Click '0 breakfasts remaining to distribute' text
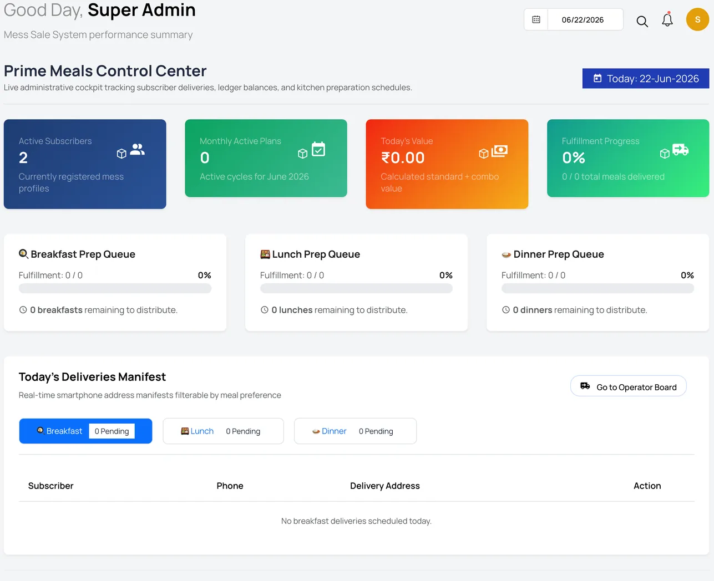 point(104,310)
